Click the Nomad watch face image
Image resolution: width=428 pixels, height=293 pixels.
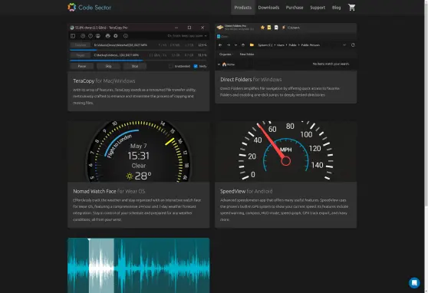click(x=138, y=151)
